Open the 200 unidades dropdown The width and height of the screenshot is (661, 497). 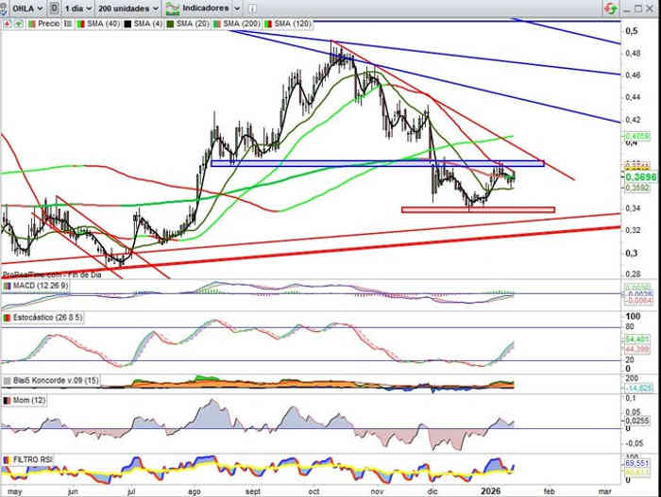point(129,8)
